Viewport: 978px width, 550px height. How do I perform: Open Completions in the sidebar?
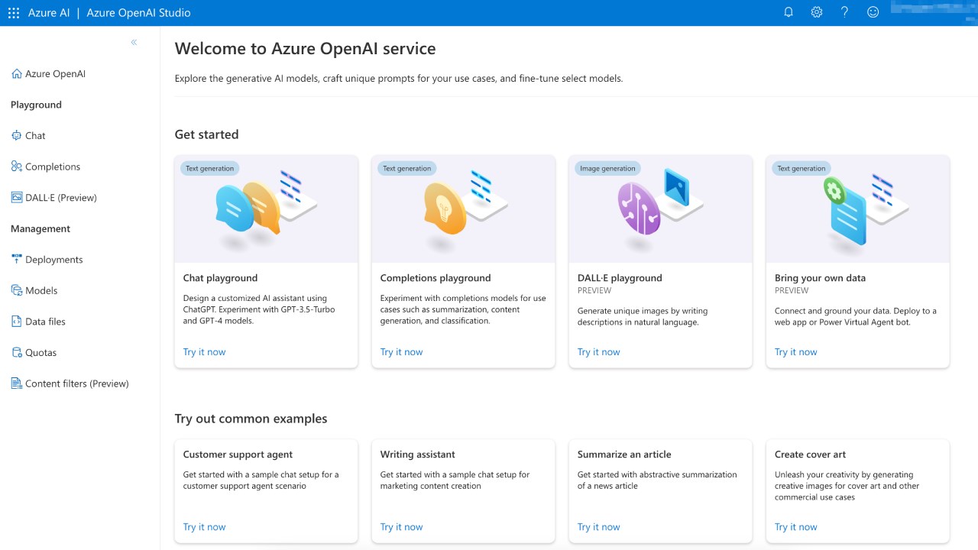pos(52,167)
